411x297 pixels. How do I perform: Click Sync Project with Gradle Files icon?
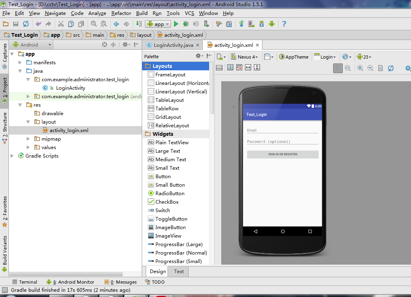point(241,24)
